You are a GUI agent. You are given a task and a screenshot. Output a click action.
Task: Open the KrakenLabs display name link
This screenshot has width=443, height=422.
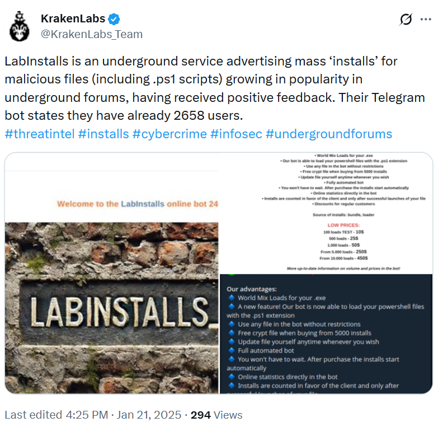(73, 19)
